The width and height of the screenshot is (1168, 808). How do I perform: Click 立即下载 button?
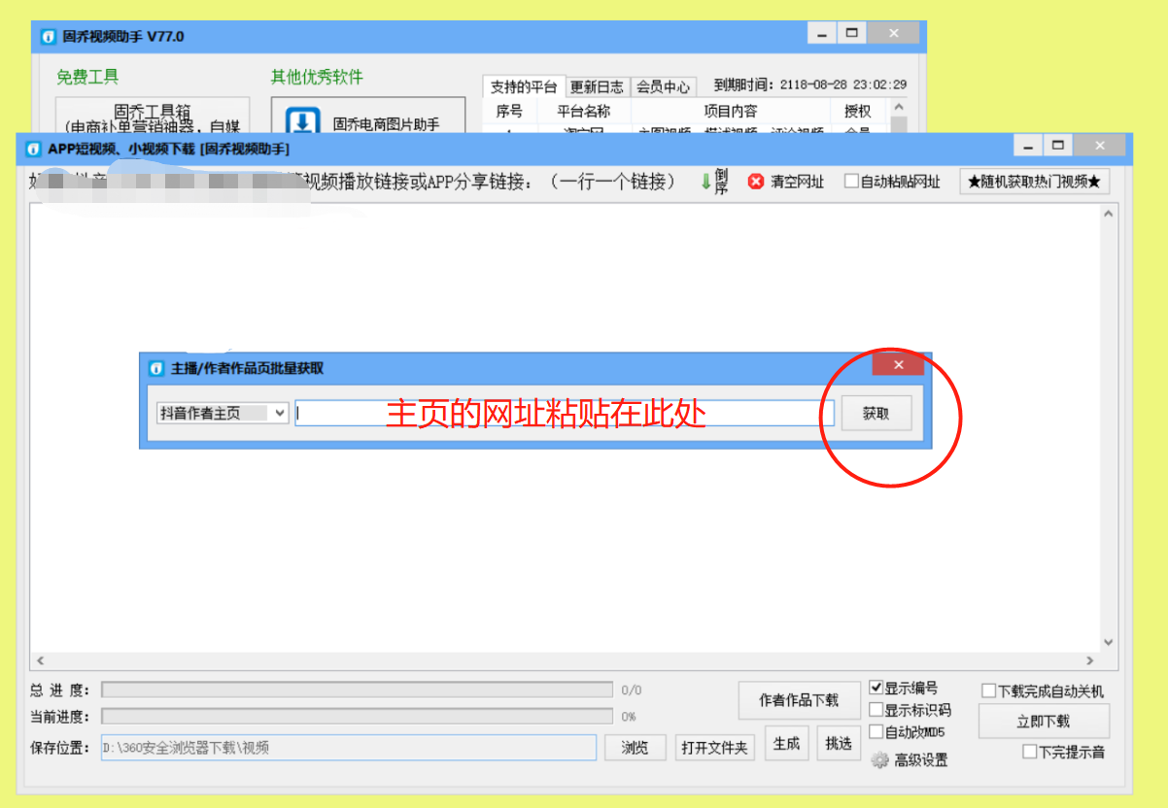(1044, 722)
